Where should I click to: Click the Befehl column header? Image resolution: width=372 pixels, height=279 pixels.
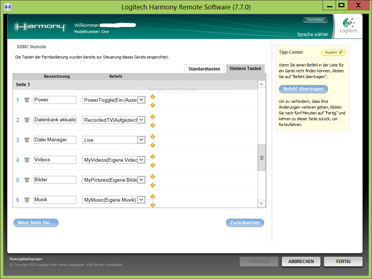(x=116, y=76)
